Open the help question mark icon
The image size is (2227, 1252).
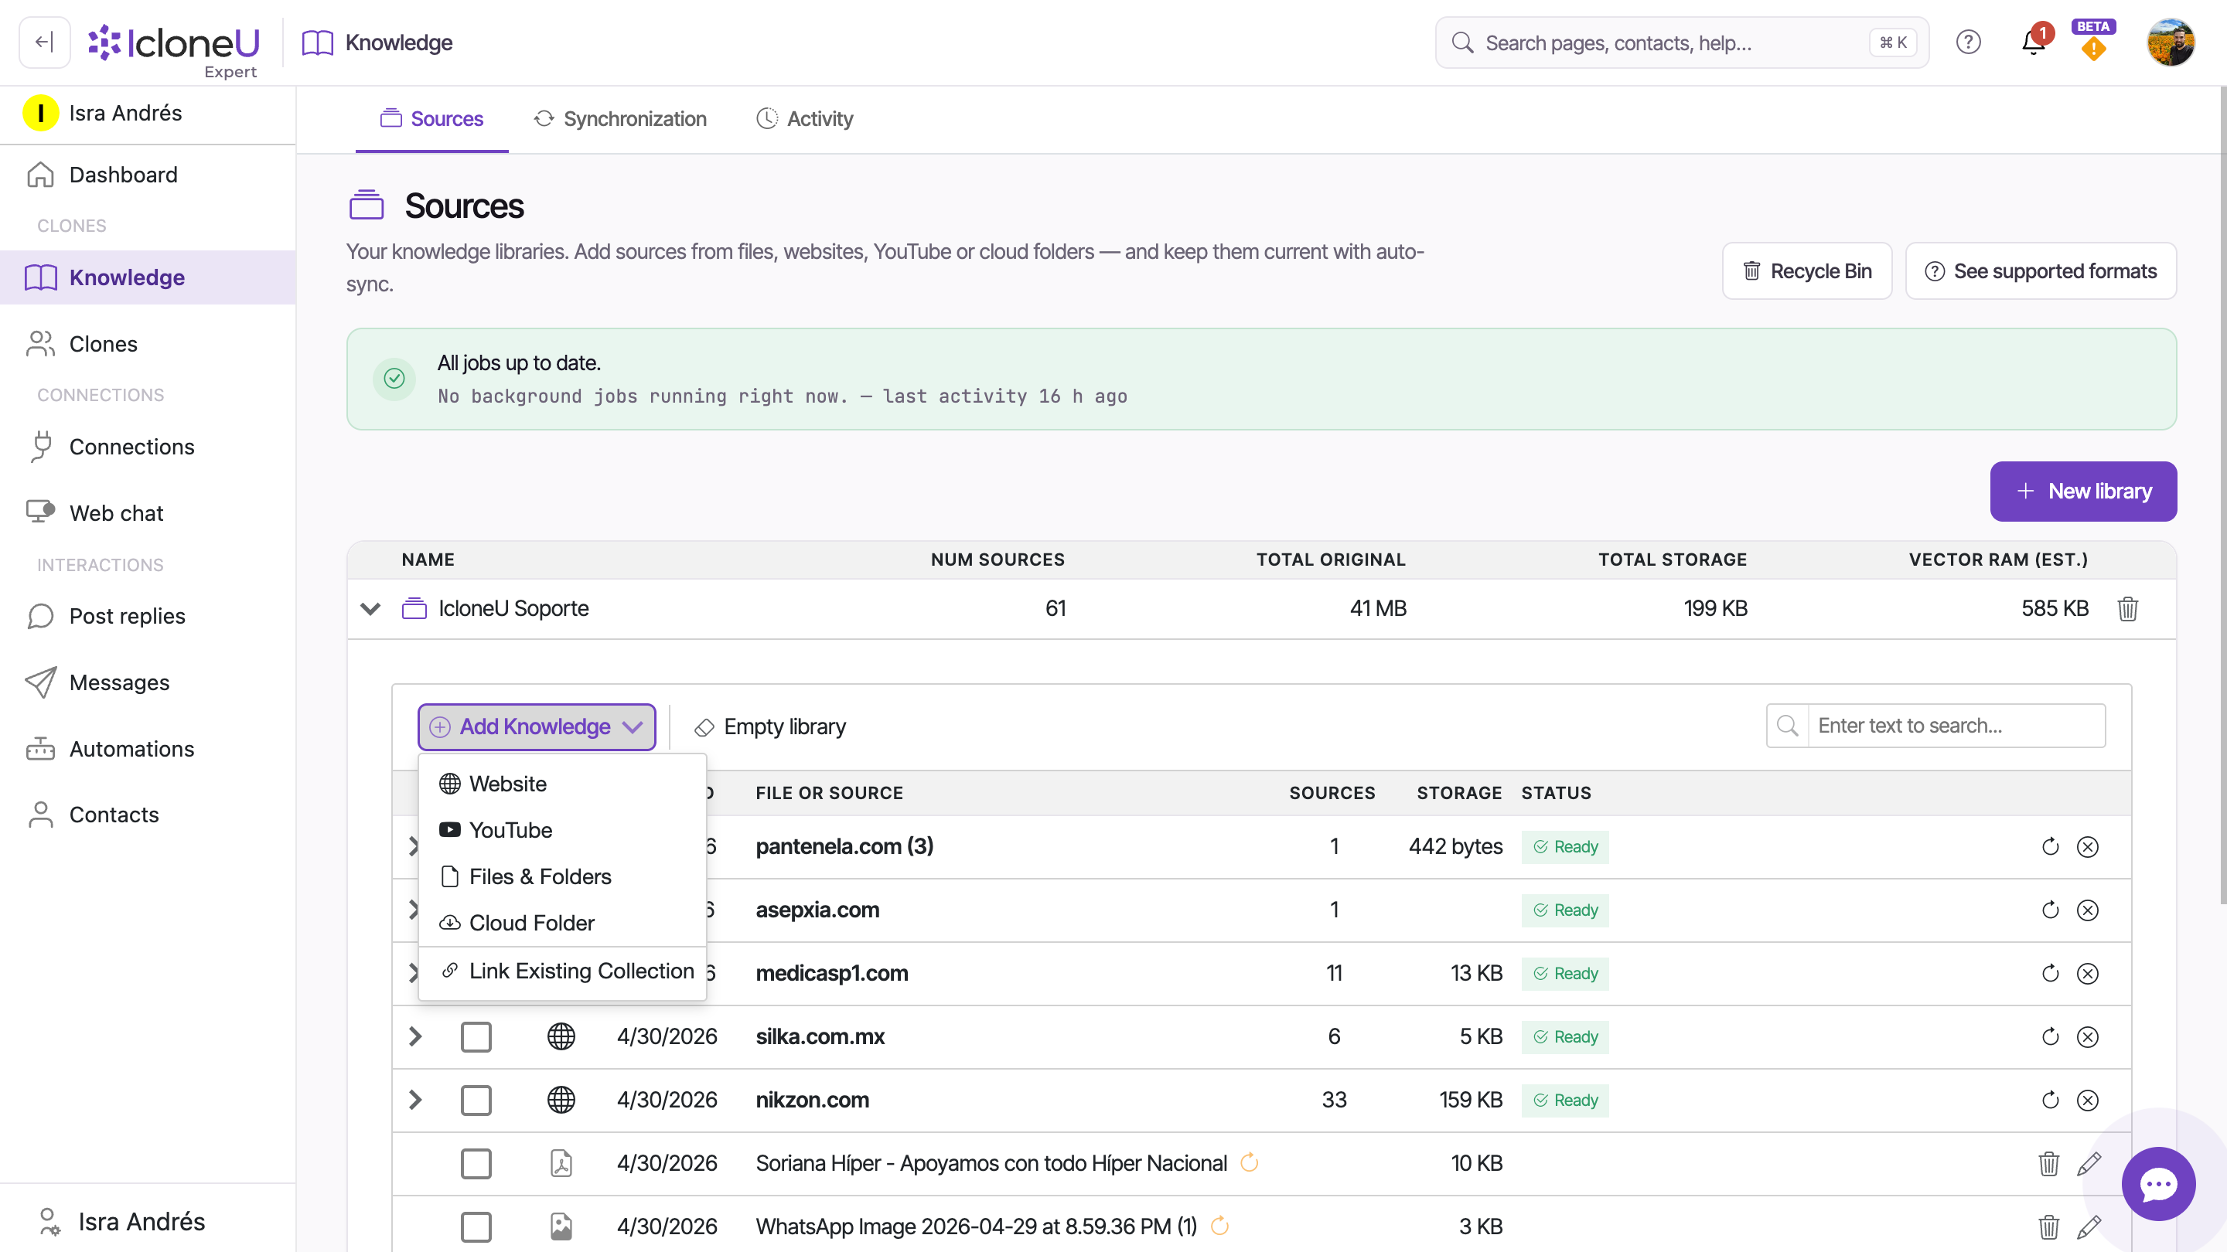pyautogui.click(x=1968, y=43)
